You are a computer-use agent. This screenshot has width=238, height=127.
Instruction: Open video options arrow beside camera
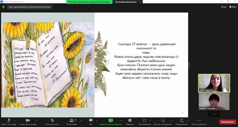coord(36,120)
